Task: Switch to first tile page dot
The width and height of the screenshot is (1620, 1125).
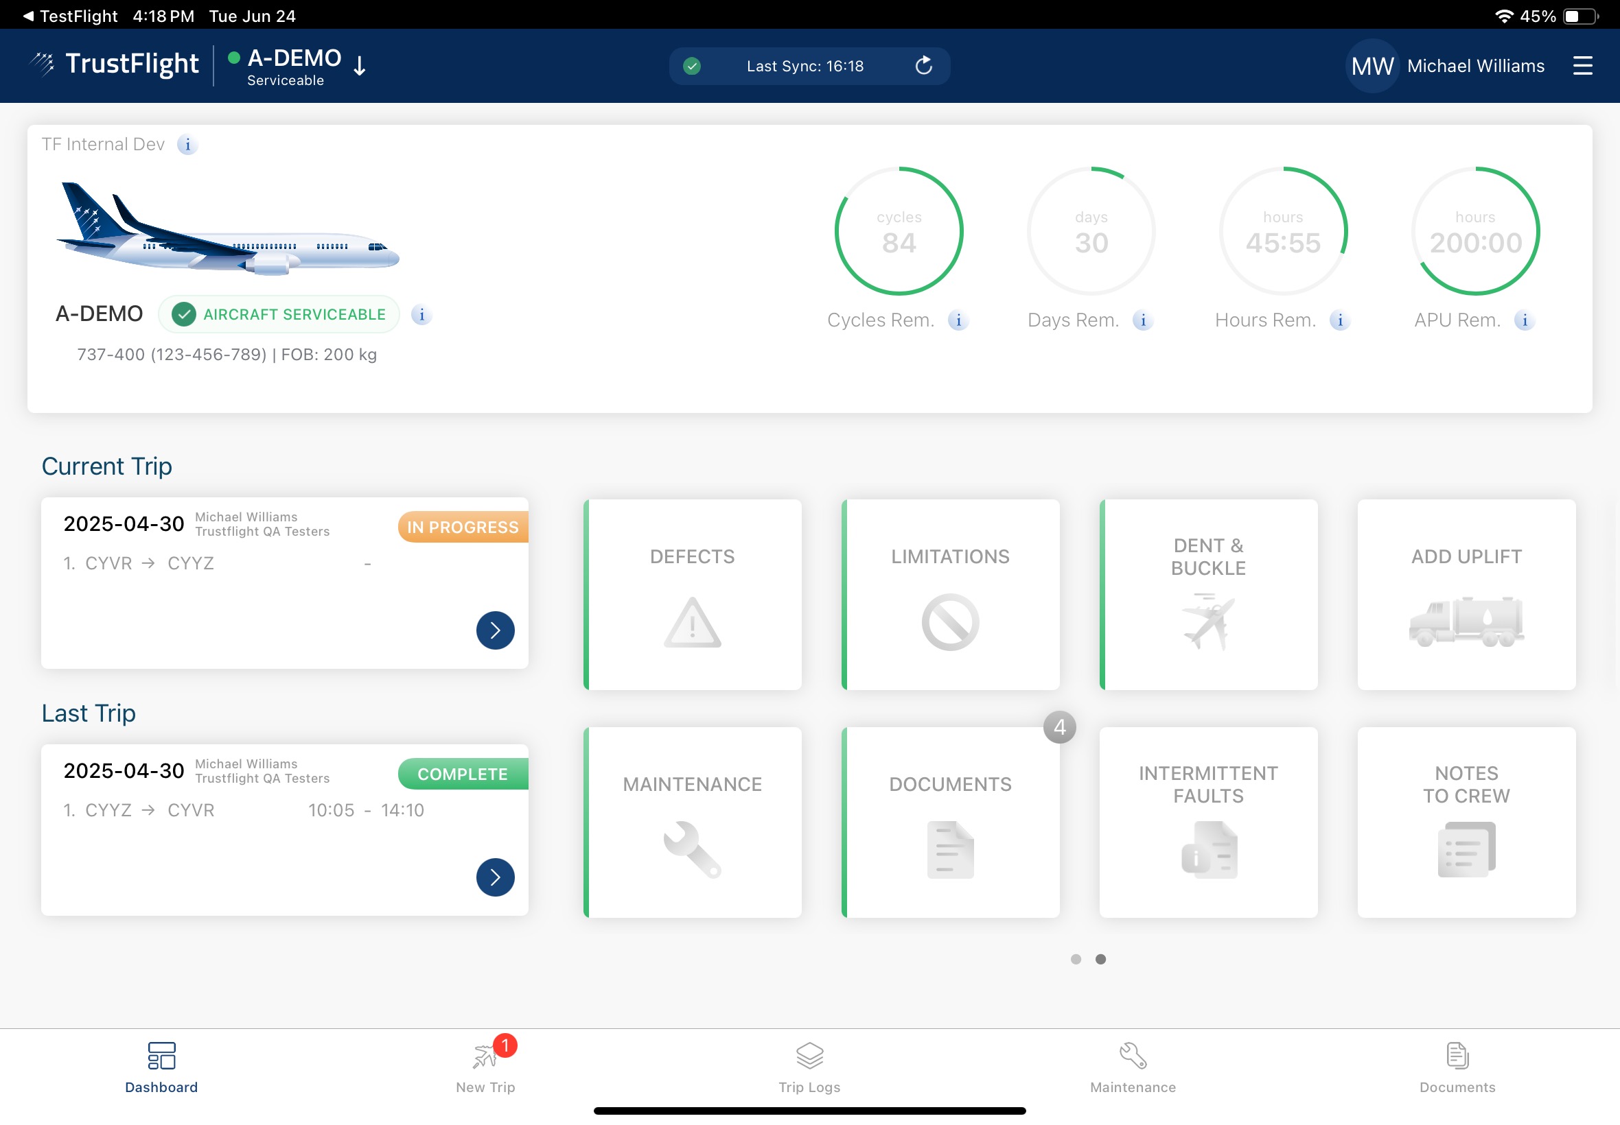Action: [1076, 958]
